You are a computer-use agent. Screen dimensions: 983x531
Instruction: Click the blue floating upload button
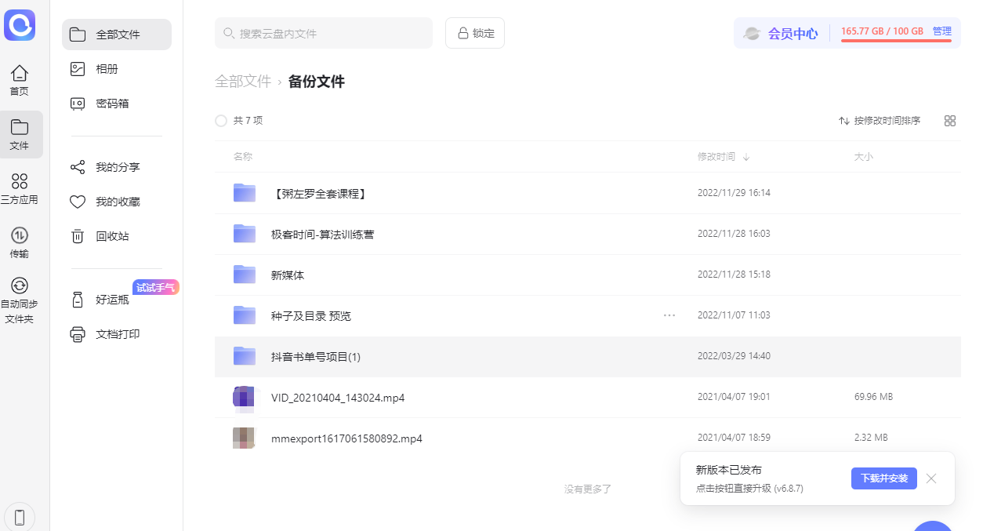click(x=933, y=526)
